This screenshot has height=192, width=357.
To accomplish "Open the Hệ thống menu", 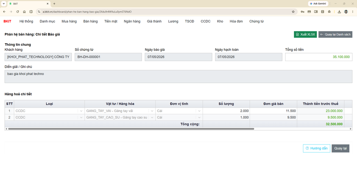I will pyautogui.click(x=26, y=21).
